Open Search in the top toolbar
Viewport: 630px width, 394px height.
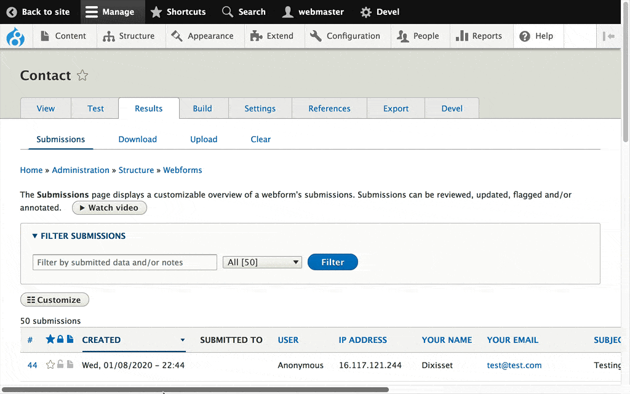tap(244, 12)
